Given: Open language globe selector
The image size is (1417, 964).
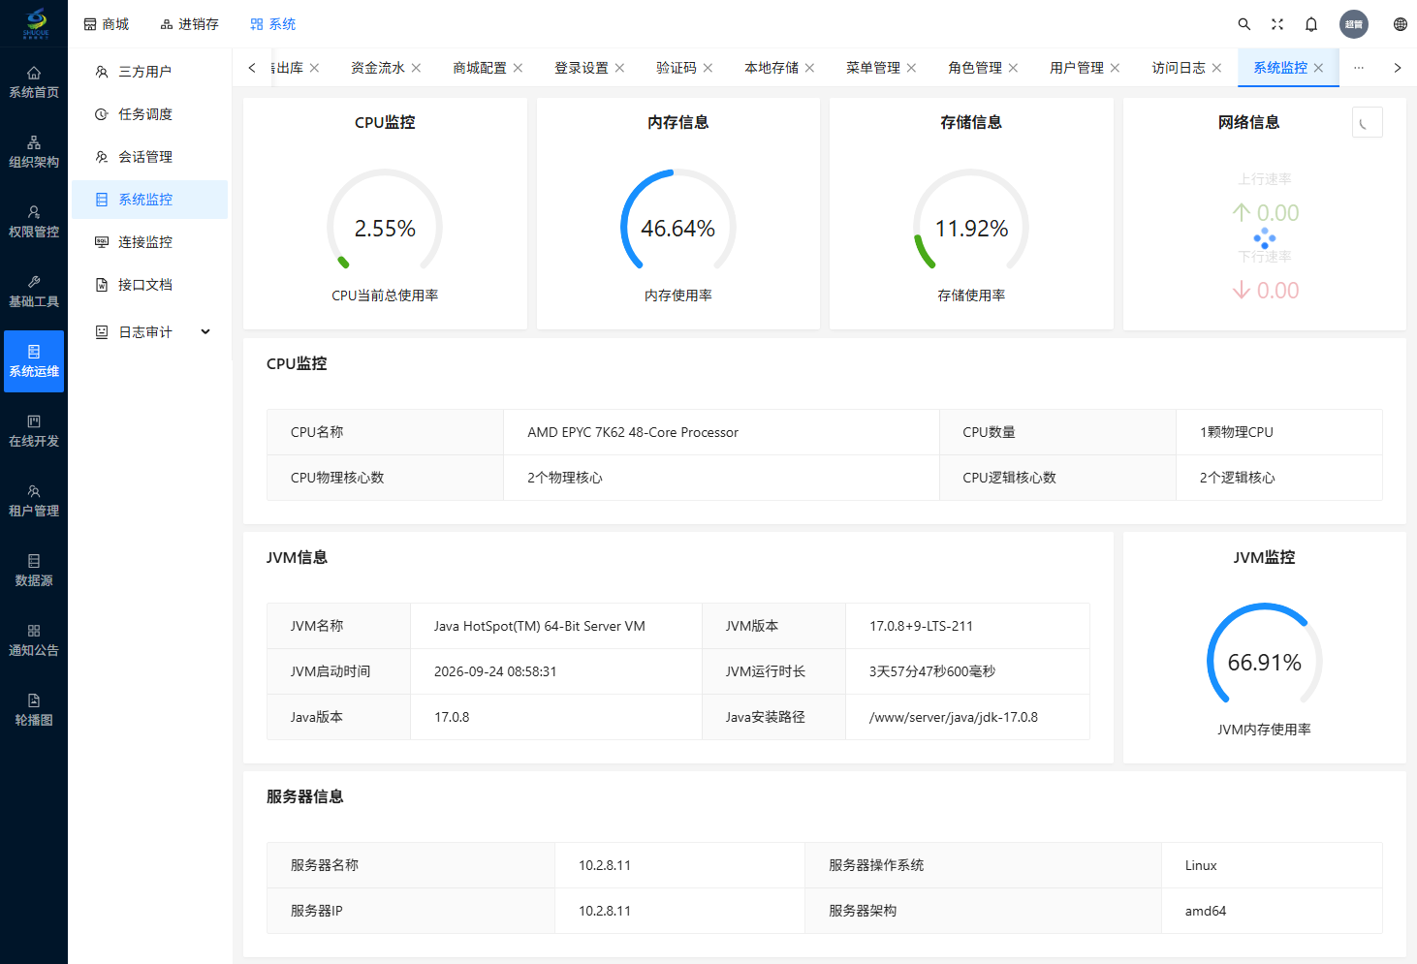Looking at the screenshot, I should tap(1401, 24).
